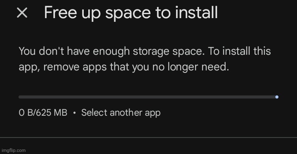Image resolution: width=297 pixels, height=154 pixels.
Task: Click the Free up space to install heading
Action: (131, 13)
